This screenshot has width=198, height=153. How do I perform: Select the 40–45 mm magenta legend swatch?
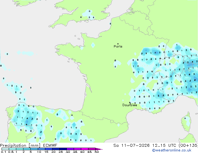click(x=85, y=149)
